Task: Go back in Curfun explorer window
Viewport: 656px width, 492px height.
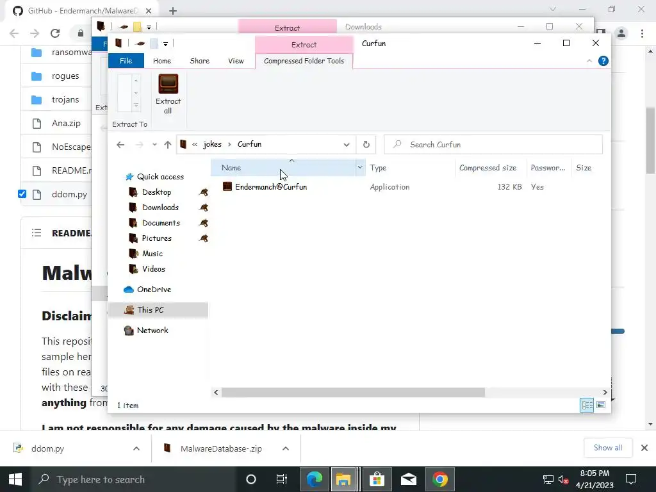Action: click(120, 144)
